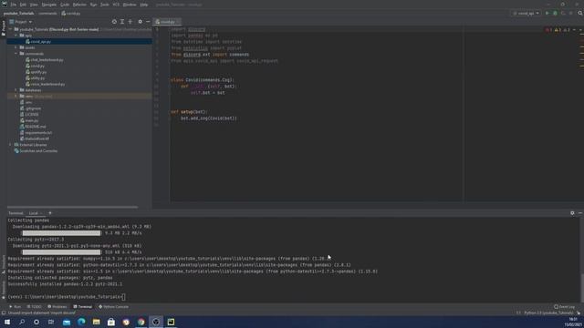This screenshot has width=584, height=328.
Task: Start debugging with the green bug icon
Action: [555, 13]
